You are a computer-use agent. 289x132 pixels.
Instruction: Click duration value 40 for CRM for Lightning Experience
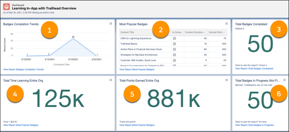coord(205,38)
